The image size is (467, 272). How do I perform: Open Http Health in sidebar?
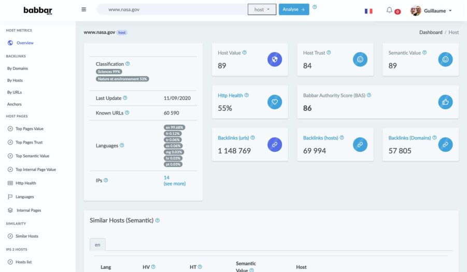pos(25,183)
